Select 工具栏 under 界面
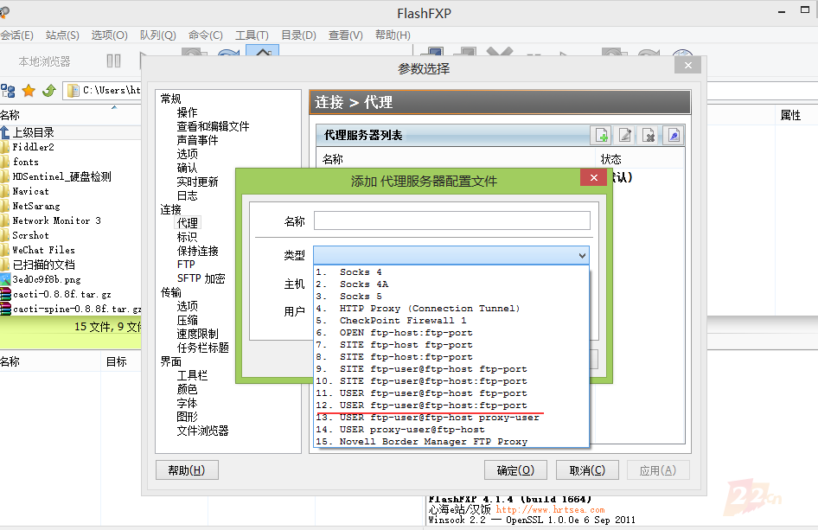 (x=192, y=375)
